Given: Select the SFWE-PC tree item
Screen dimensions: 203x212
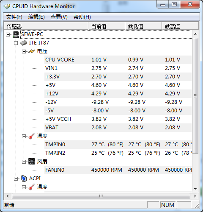Looking at the screenshot, I should click(x=32, y=34).
